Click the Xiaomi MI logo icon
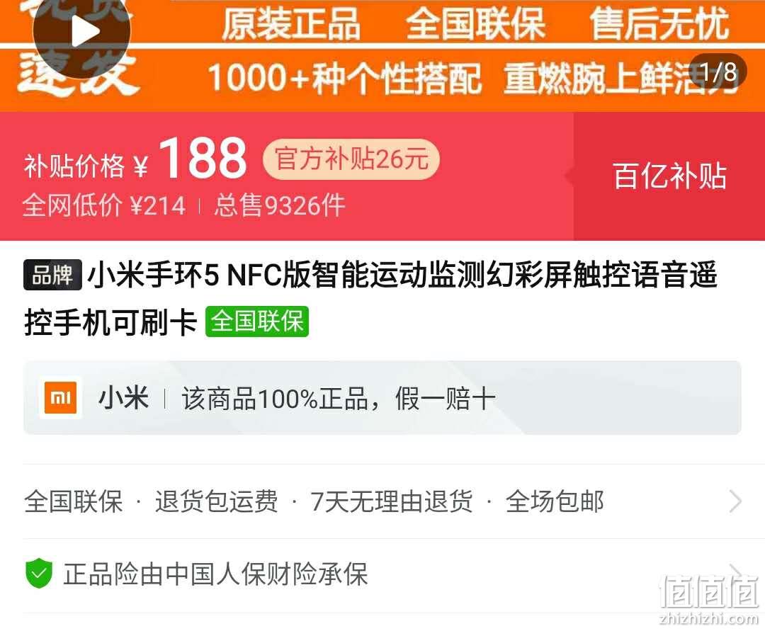Viewport: 765px width, 631px height. [60, 398]
